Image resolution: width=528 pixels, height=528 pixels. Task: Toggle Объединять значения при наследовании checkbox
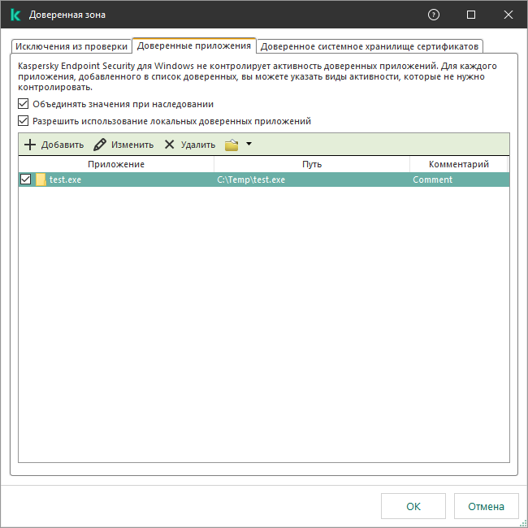(23, 104)
